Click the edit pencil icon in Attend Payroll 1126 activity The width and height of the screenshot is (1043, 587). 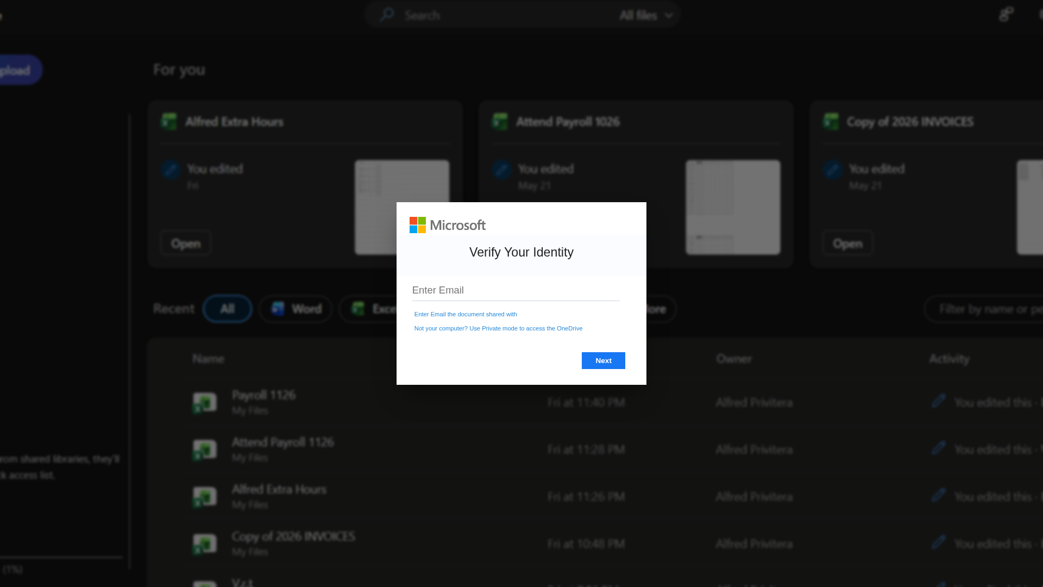coord(939,448)
